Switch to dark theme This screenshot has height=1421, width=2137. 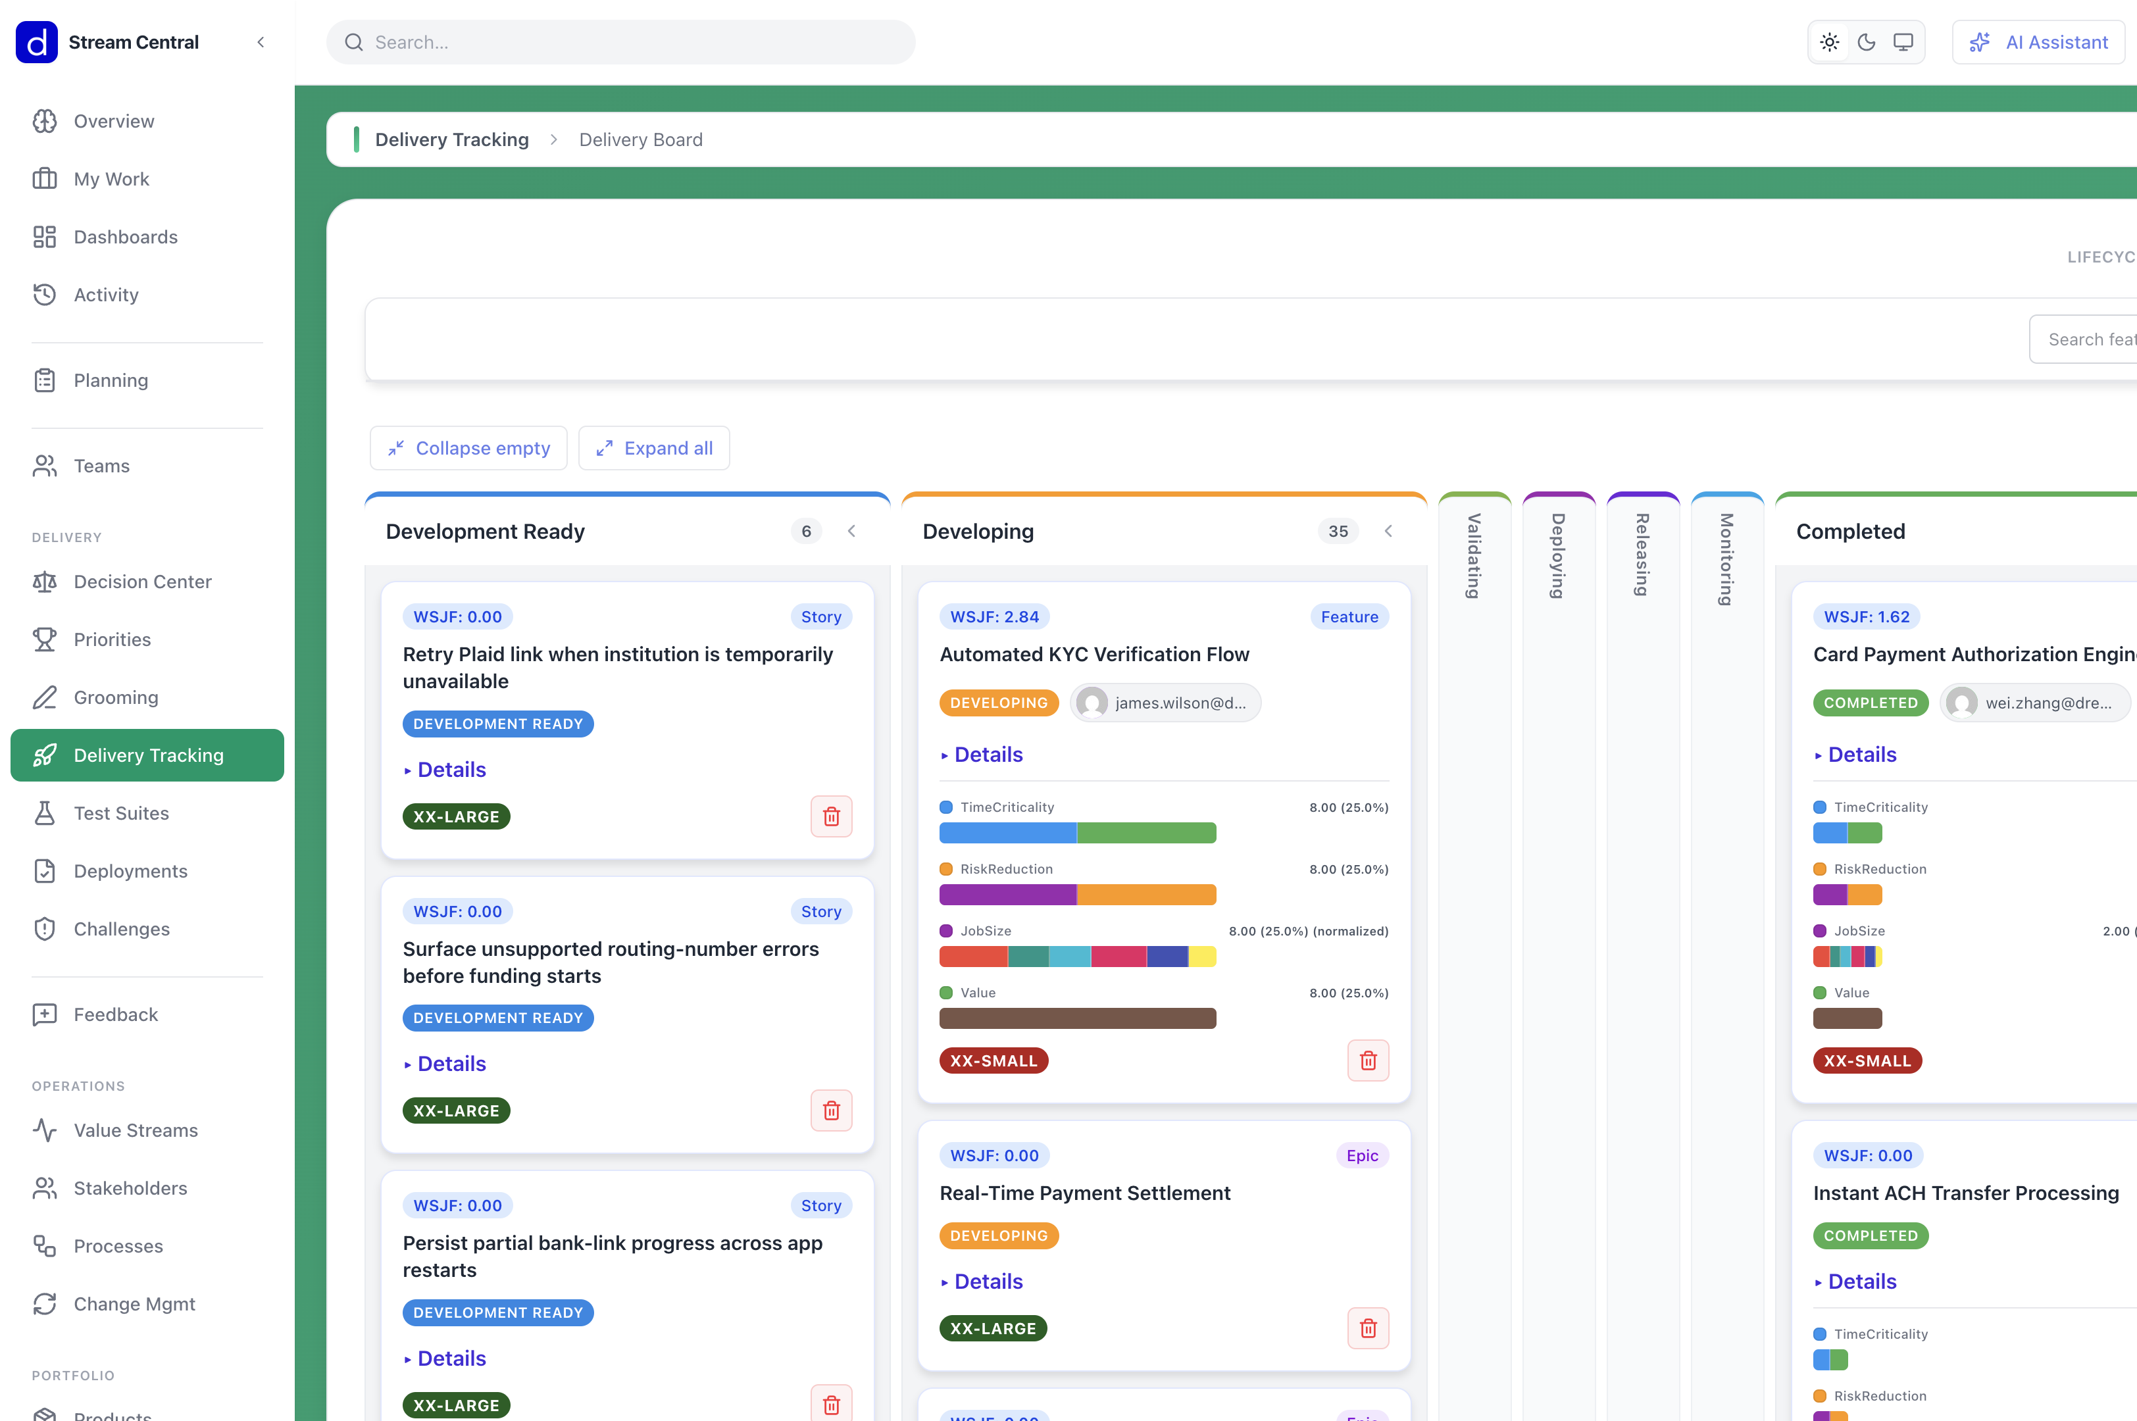click(x=1867, y=43)
